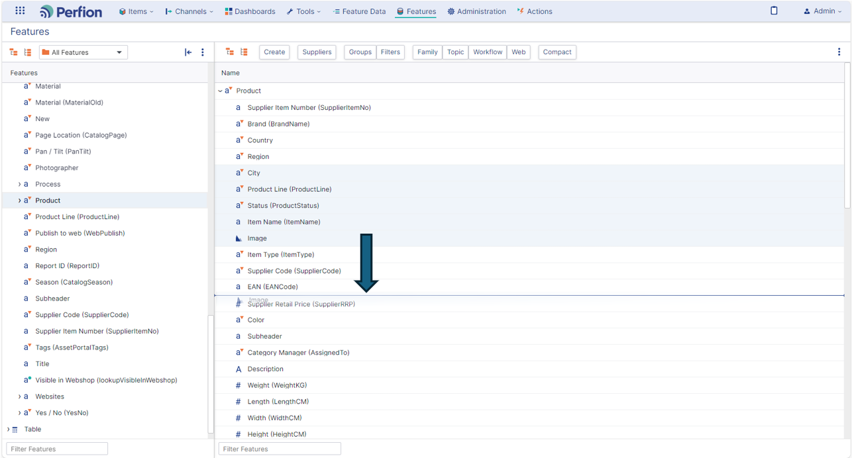The image size is (852, 458).
Task: Select Category Manager (AssignedTo) row
Action: coord(529,353)
